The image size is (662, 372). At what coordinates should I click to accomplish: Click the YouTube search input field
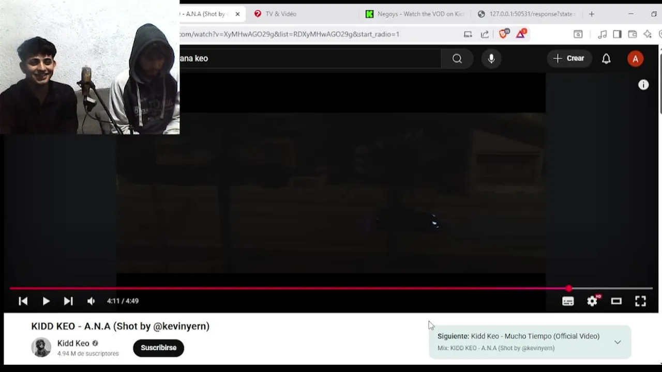point(310,58)
